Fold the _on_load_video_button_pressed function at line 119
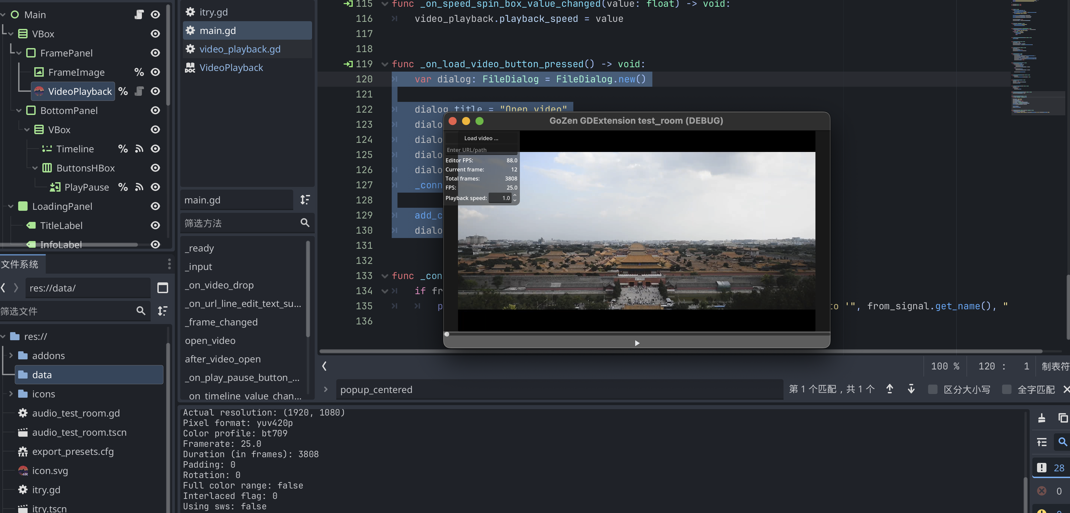The width and height of the screenshot is (1070, 513). [385, 65]
